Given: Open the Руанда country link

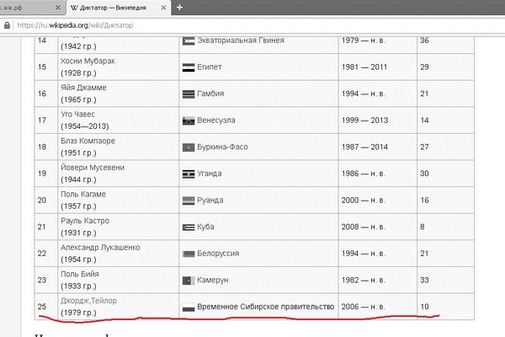Looking at the screenshot, I should [x=210, y=201].
